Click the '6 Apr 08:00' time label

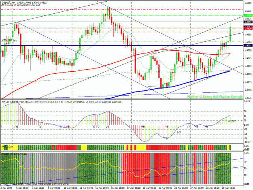tap(22, 188)
